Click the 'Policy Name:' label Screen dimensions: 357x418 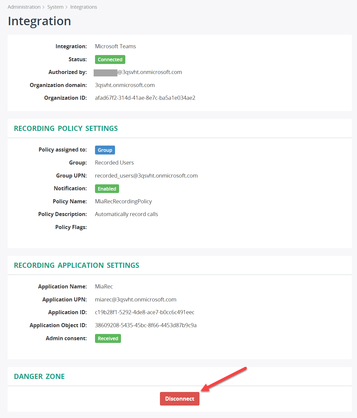coord(70,201)
